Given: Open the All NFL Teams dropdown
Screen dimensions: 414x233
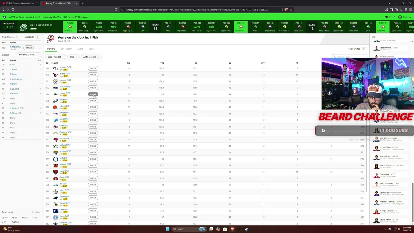Looking at the screenshot, I should pyautogui.click(x=91, y=57).
